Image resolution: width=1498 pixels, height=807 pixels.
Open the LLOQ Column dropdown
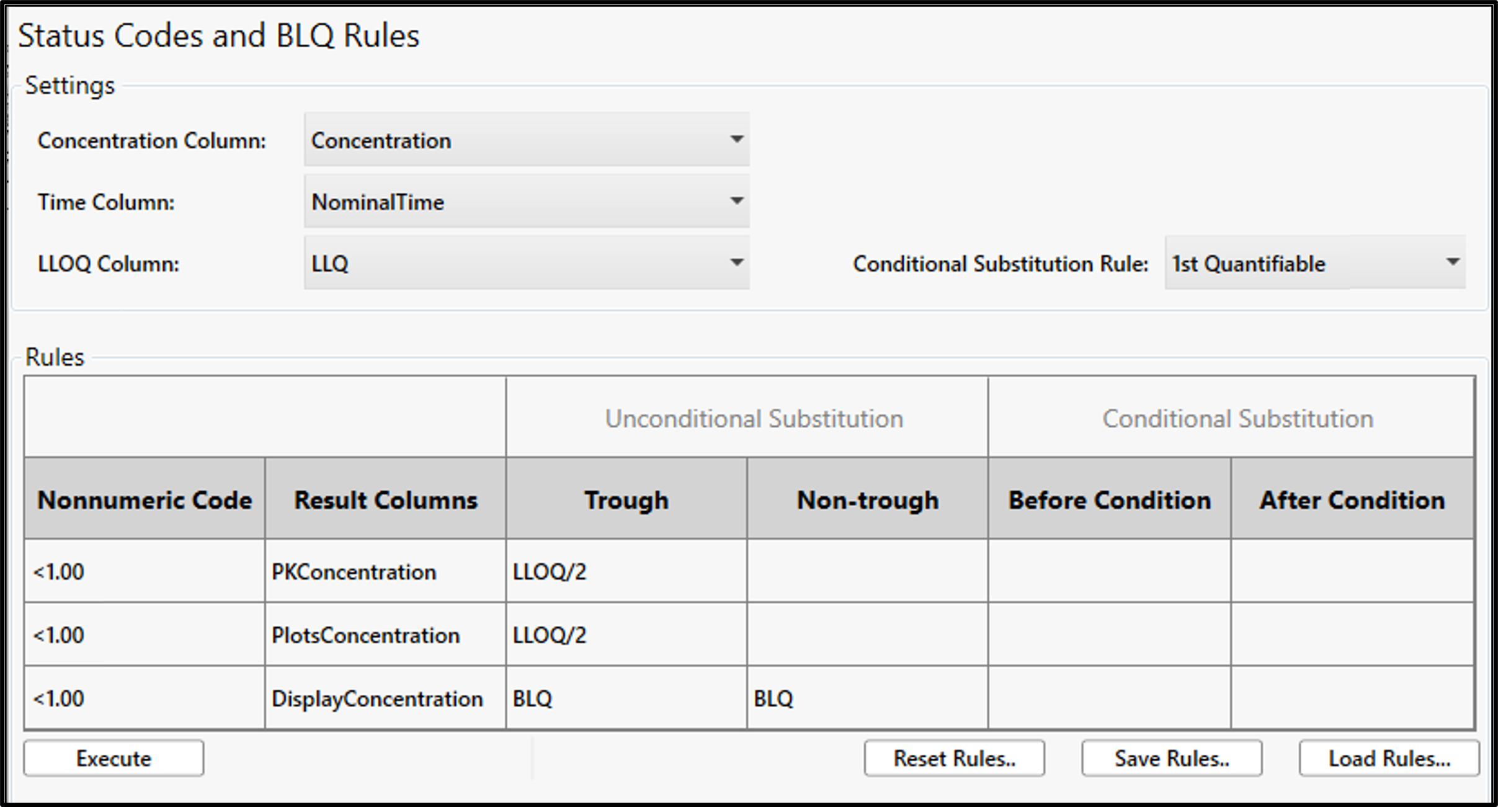click(527, 263)
